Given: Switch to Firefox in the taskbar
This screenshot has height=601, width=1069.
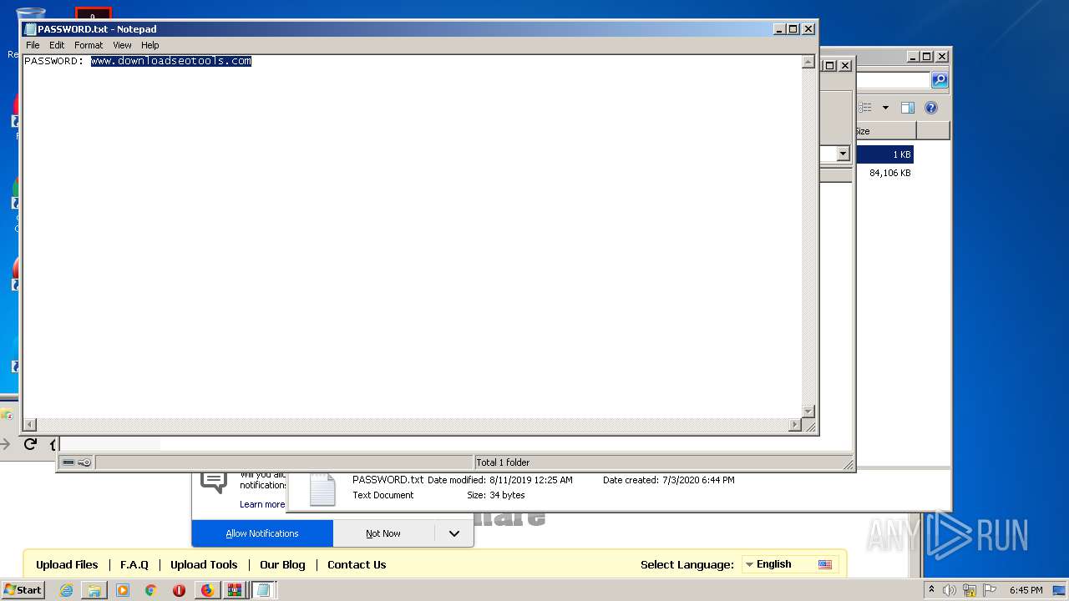Looking at the screenshot, I should click(x=207, y=590).
